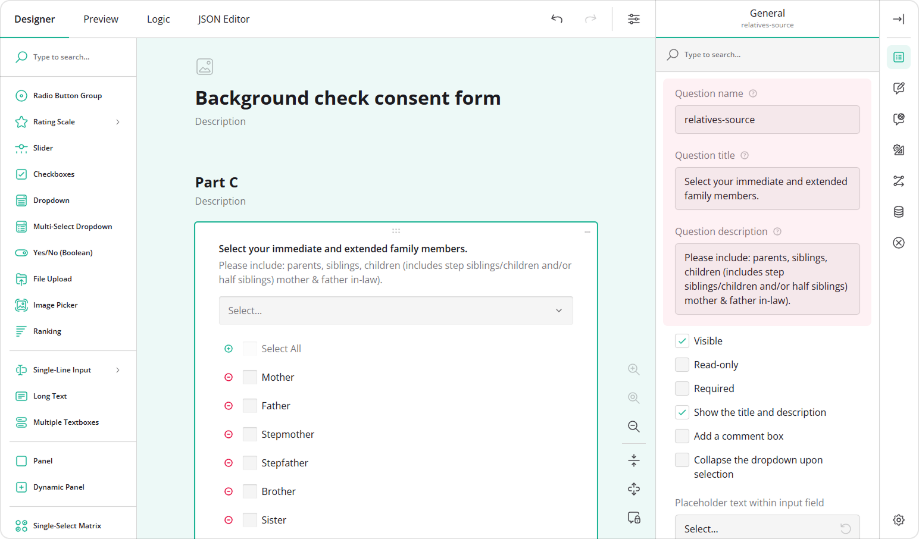Open the Logic properties icon on the sidebar
This screenshot has width=919, height=539.
(x=899, y=181)
